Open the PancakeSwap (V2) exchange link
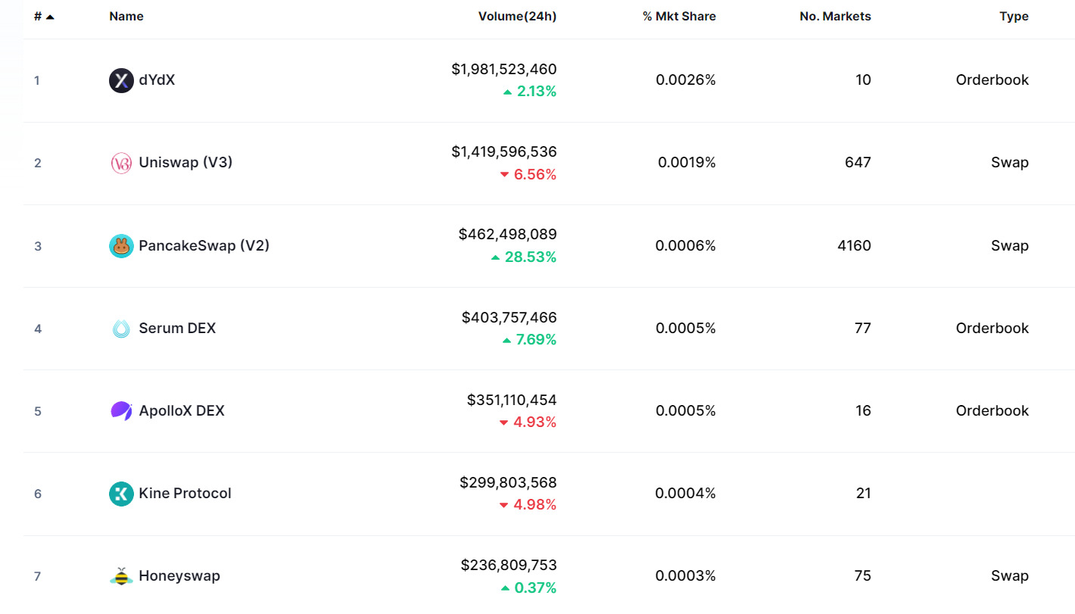1075x614 pixels. [204, 245]
